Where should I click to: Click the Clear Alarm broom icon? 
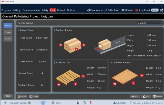[x=88, y=10]
